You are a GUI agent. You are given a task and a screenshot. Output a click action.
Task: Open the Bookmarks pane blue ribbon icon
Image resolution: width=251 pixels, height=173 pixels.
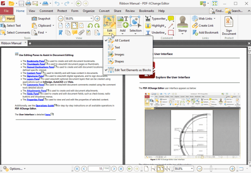(61, 32)
